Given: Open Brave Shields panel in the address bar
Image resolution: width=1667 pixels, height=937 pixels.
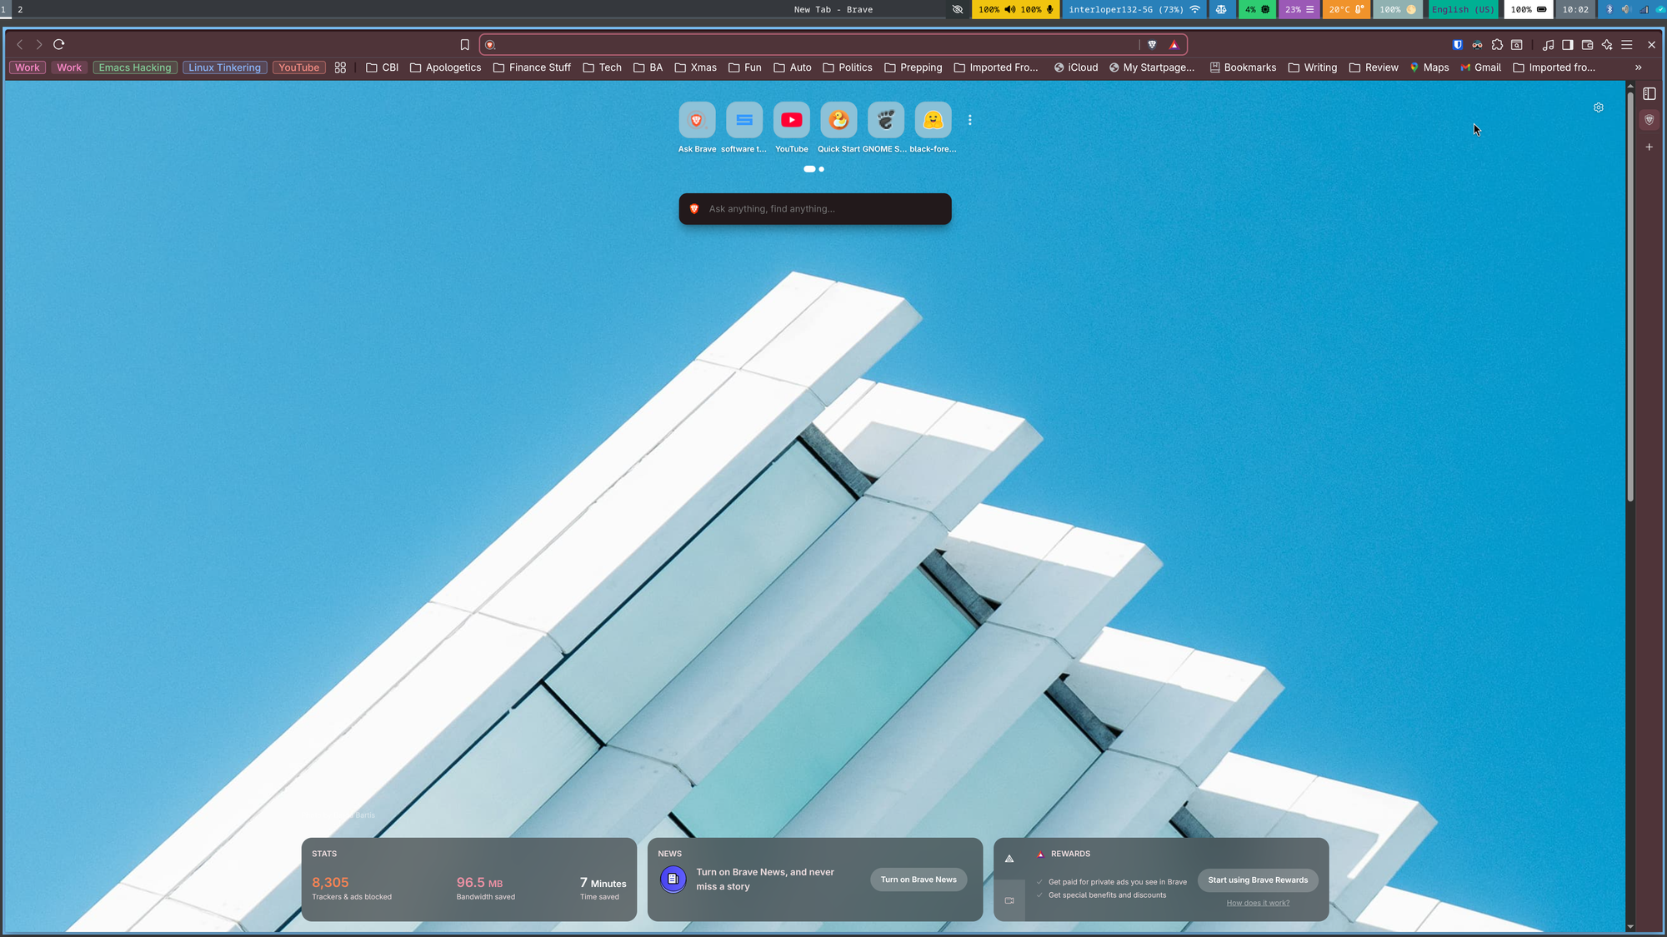Looking at the screenshot, I should click(x=1153, y=44).
